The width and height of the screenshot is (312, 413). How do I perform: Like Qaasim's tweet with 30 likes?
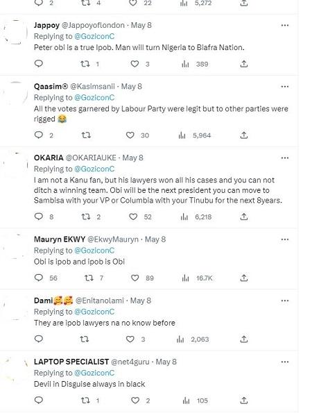[x=130, y=135]
